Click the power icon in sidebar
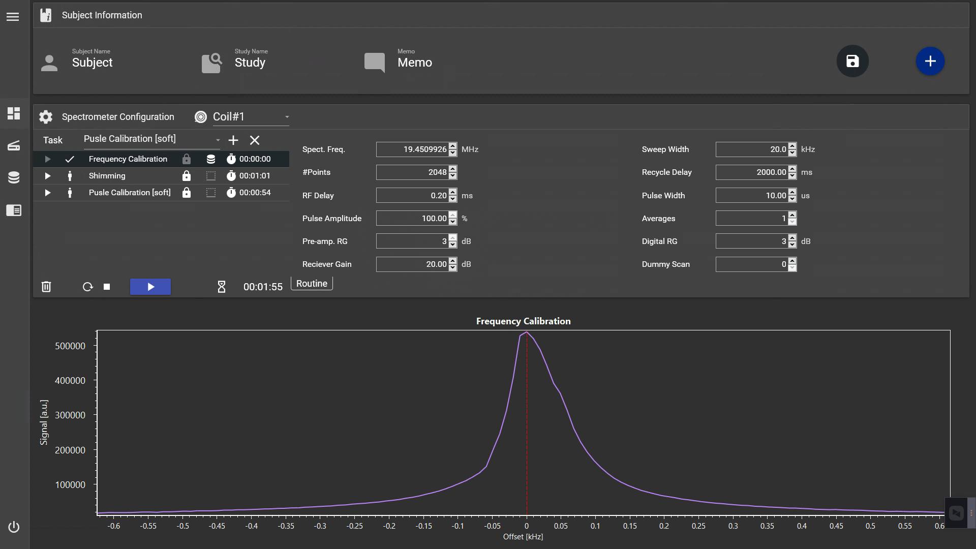 click(14, 527)
